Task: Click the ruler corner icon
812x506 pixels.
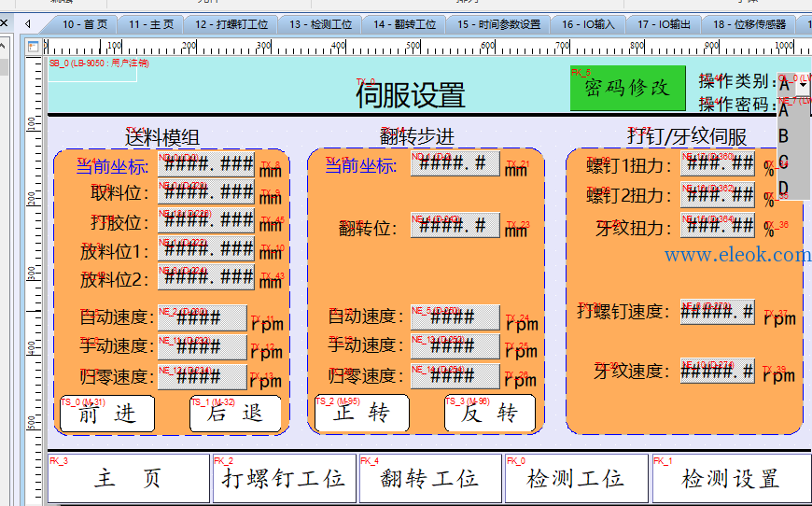Action: point(34,47)
